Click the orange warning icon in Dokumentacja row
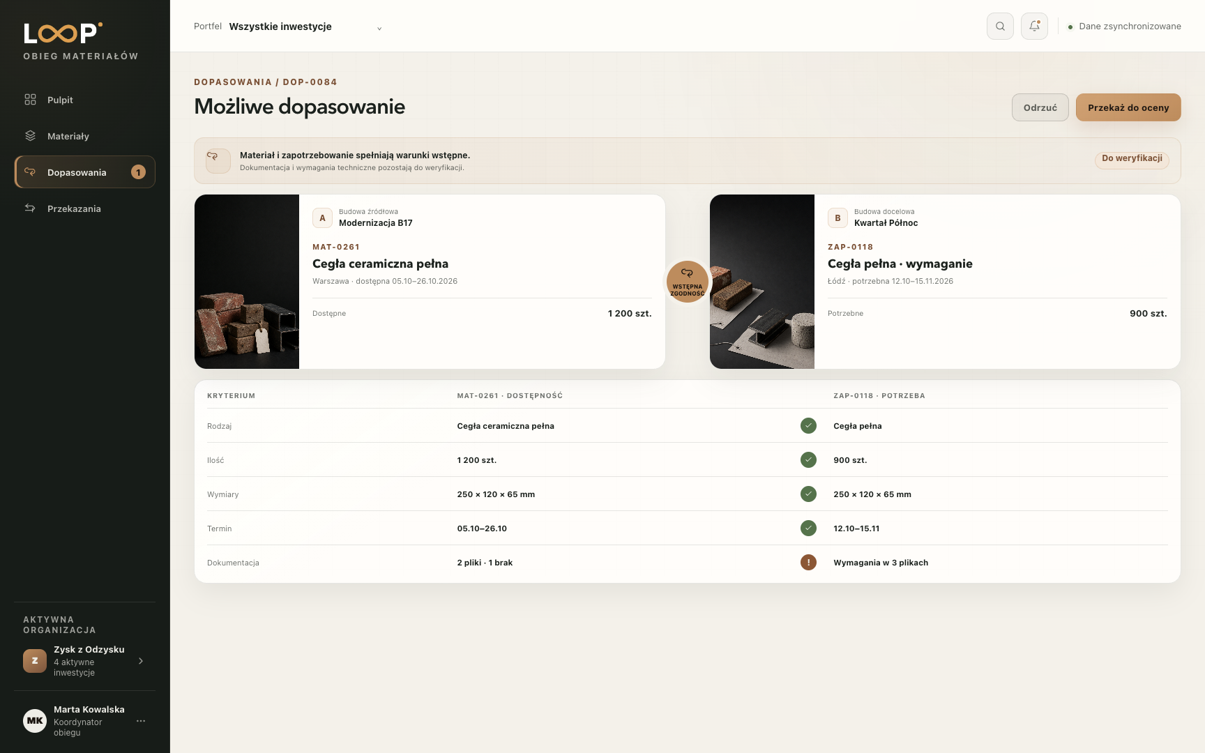This screenshot has height=753, width=1205. click(808, 563)
